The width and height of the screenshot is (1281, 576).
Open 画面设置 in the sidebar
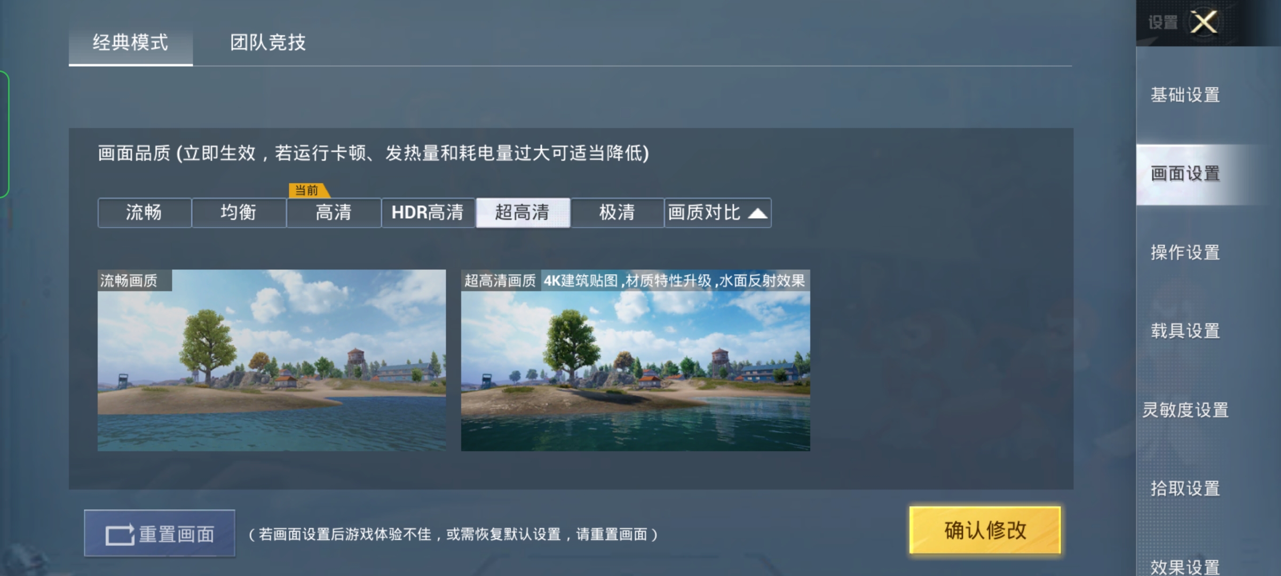coord(1185,174)
